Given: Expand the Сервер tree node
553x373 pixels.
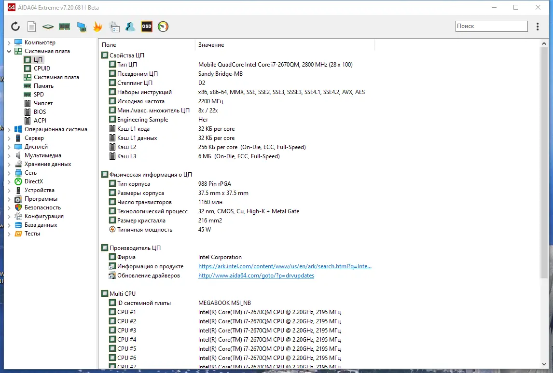Looking at the screenshot, I should pos(9,138).
